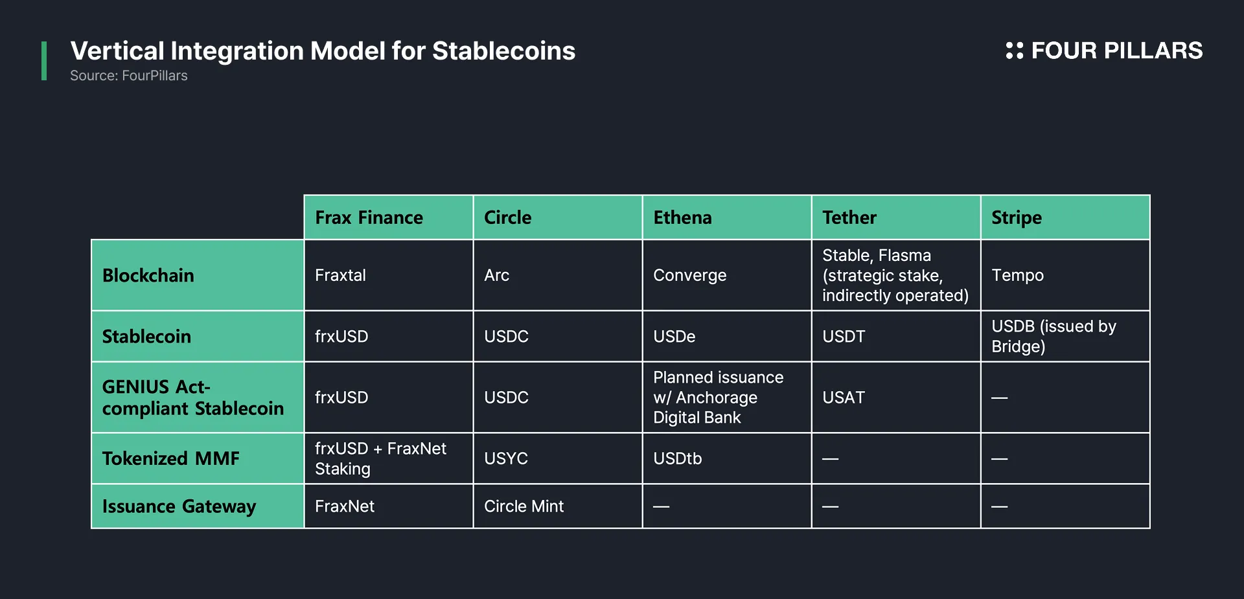Select the Circle column header
Viewport: 1244px width, 599px height.
(507, 218)
